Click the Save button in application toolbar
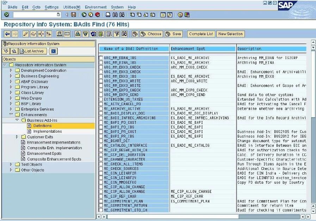Screen dimensions: 316x221 tap(174, 34)
